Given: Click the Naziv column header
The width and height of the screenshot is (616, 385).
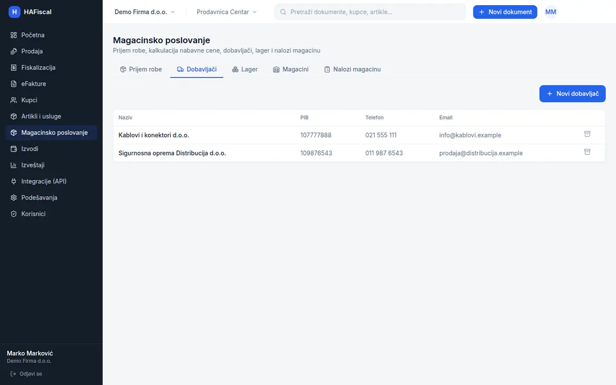Looking at the screenshot, I should (125, 118).
